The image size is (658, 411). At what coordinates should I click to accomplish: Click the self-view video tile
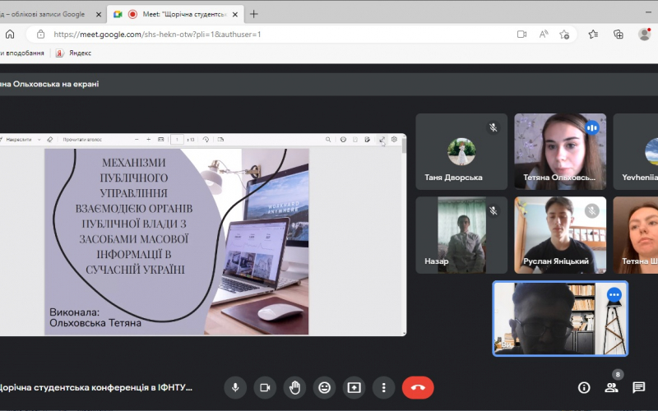[x=560, y=319]
